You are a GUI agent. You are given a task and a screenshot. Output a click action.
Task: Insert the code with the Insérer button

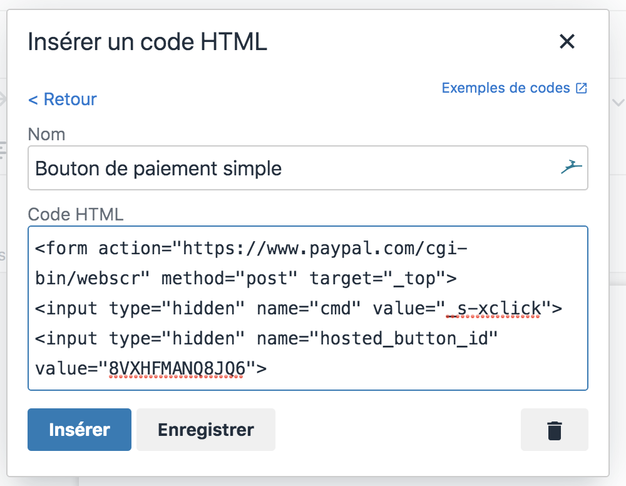tap(80, 430)
